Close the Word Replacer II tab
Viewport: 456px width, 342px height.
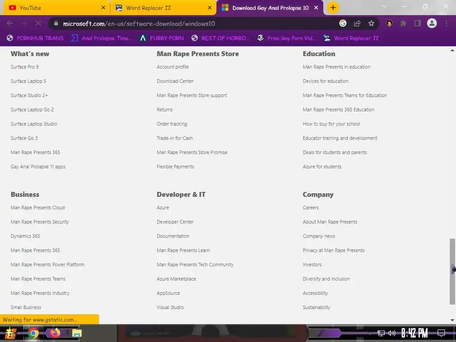coord(210,8)
